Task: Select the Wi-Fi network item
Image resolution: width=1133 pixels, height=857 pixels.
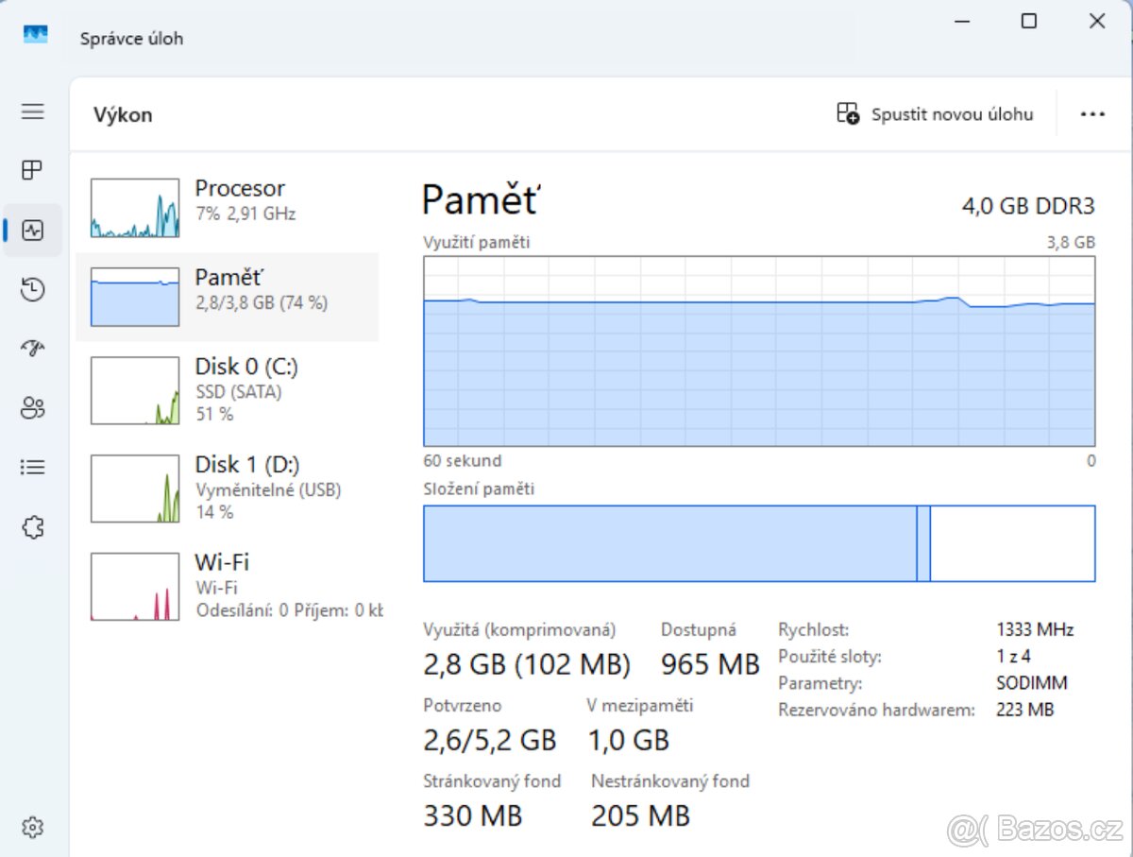Action: [227, 586]
